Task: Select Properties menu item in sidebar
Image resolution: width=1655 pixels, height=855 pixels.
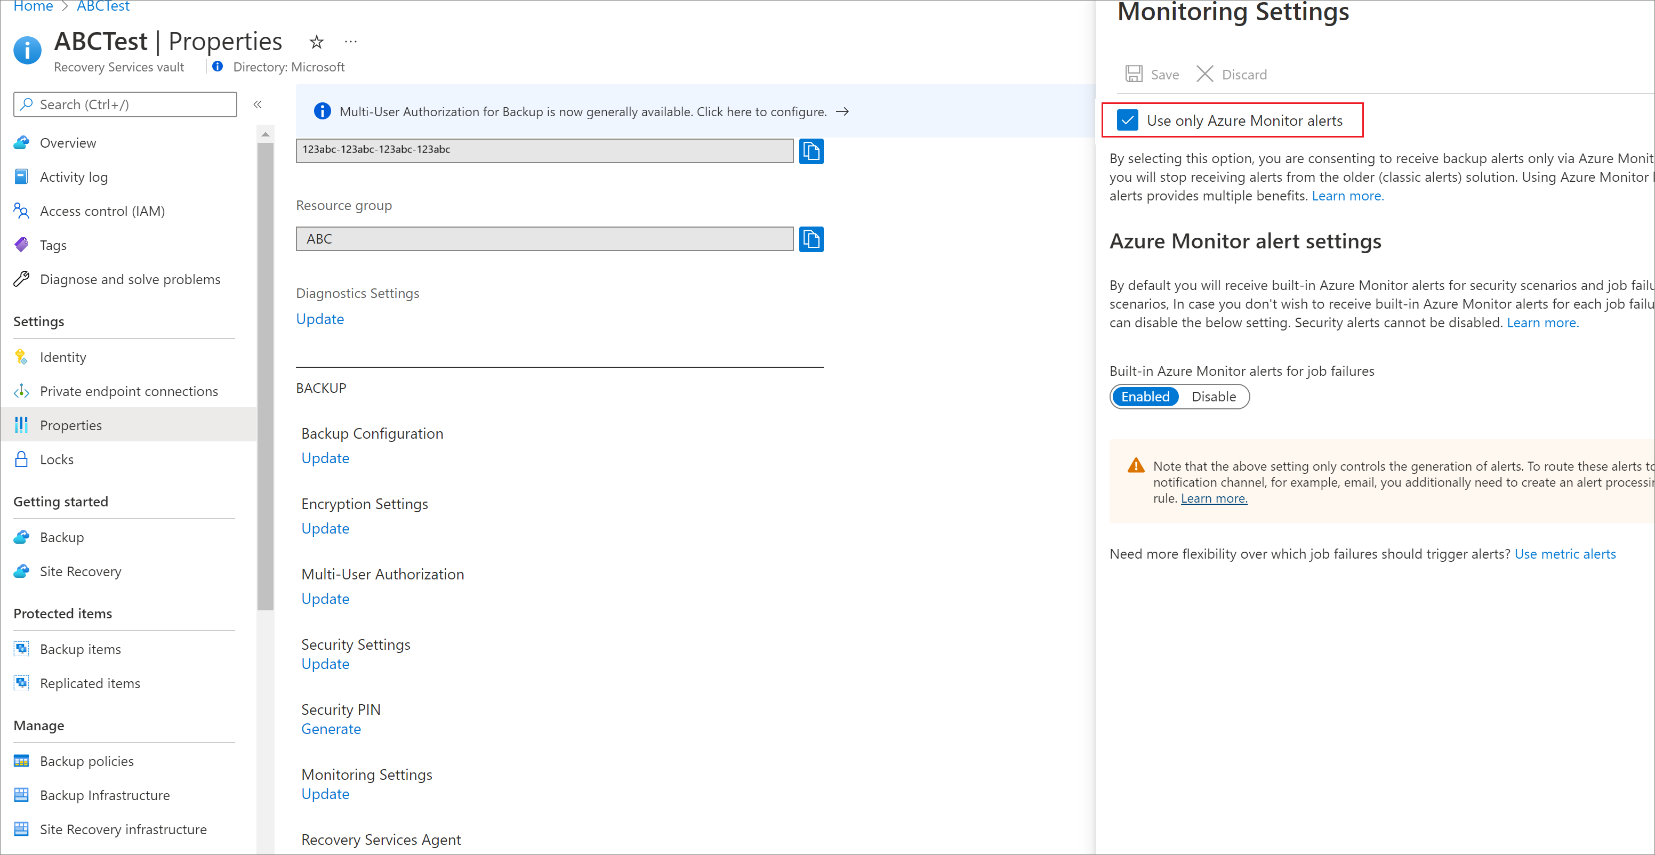Action: (x=70, y=424)
